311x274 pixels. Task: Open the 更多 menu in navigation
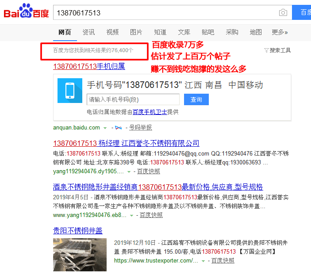point(280,32)
